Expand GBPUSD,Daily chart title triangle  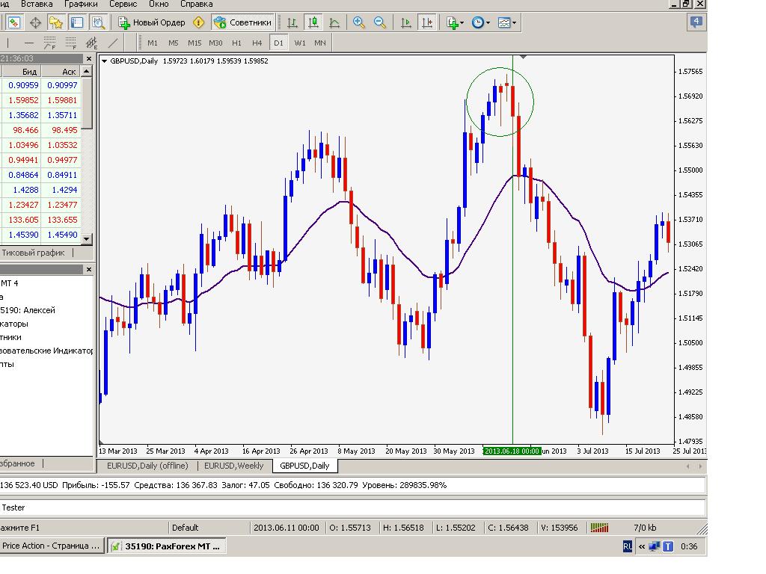[104, 61]
